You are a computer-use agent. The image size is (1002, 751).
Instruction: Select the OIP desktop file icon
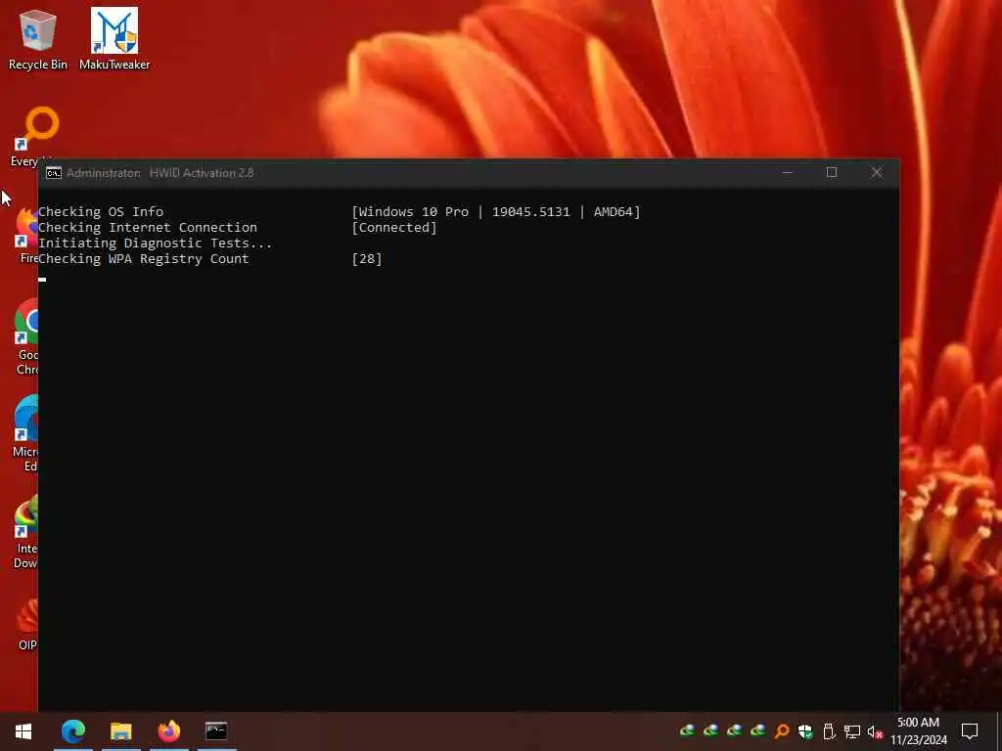[x=26, y=624]
